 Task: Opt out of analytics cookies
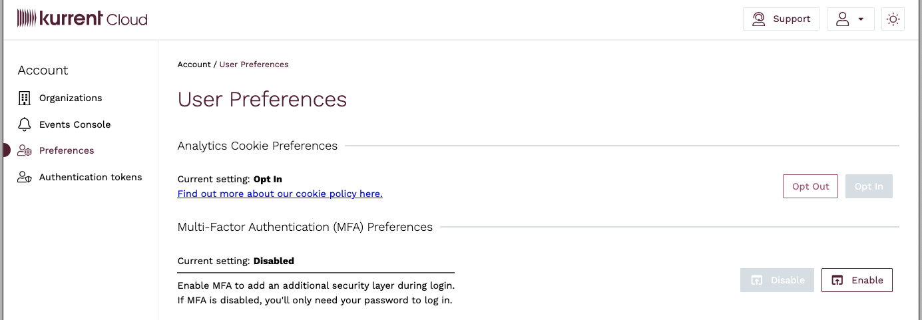(x=810, y=186)
